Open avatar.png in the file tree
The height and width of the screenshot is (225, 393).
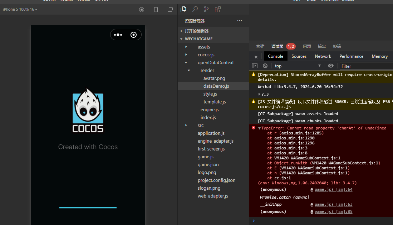214,78
